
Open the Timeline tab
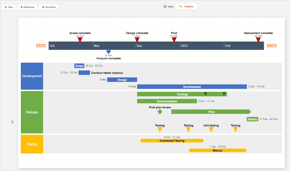click(186, 6)
